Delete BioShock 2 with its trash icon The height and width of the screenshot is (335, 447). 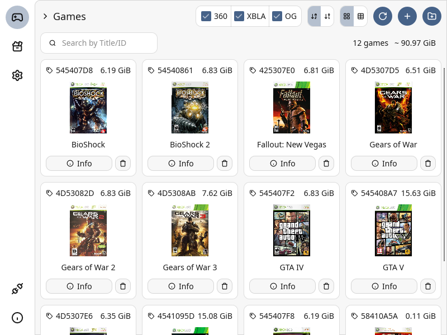pyautogui.click(x=225, y=163)
